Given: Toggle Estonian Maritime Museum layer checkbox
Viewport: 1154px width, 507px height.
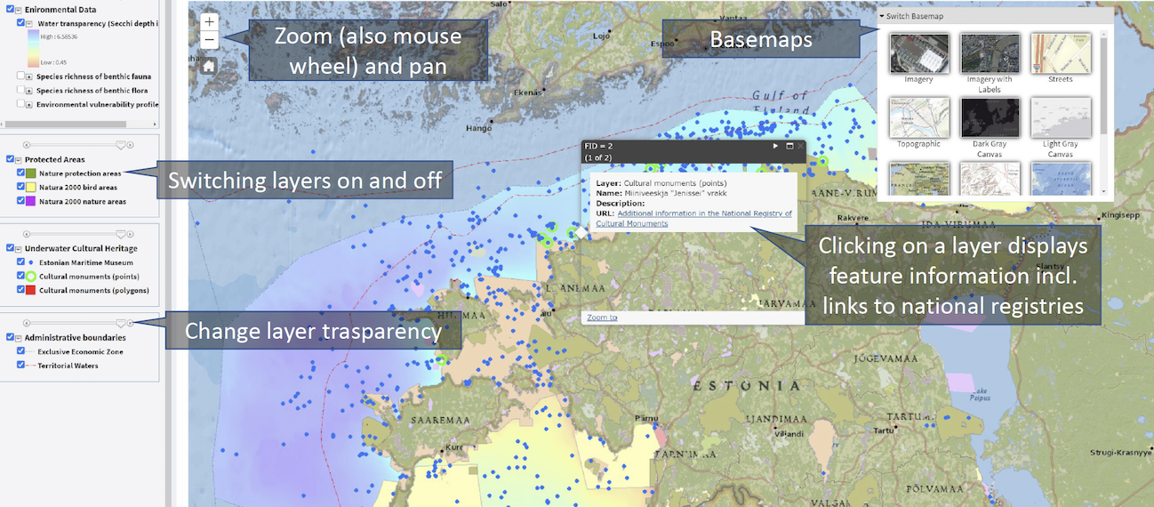Looking at the screenshot, I should pyautogui.click(x=20, y=262).
